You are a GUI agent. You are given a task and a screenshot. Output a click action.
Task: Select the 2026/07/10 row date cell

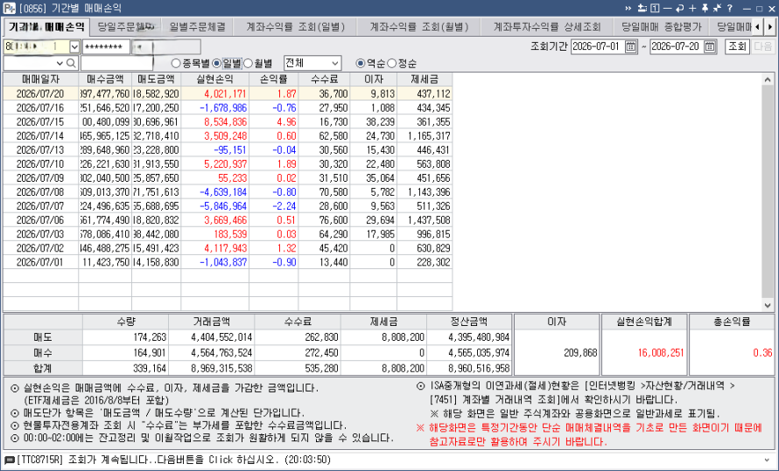point(41,163)
